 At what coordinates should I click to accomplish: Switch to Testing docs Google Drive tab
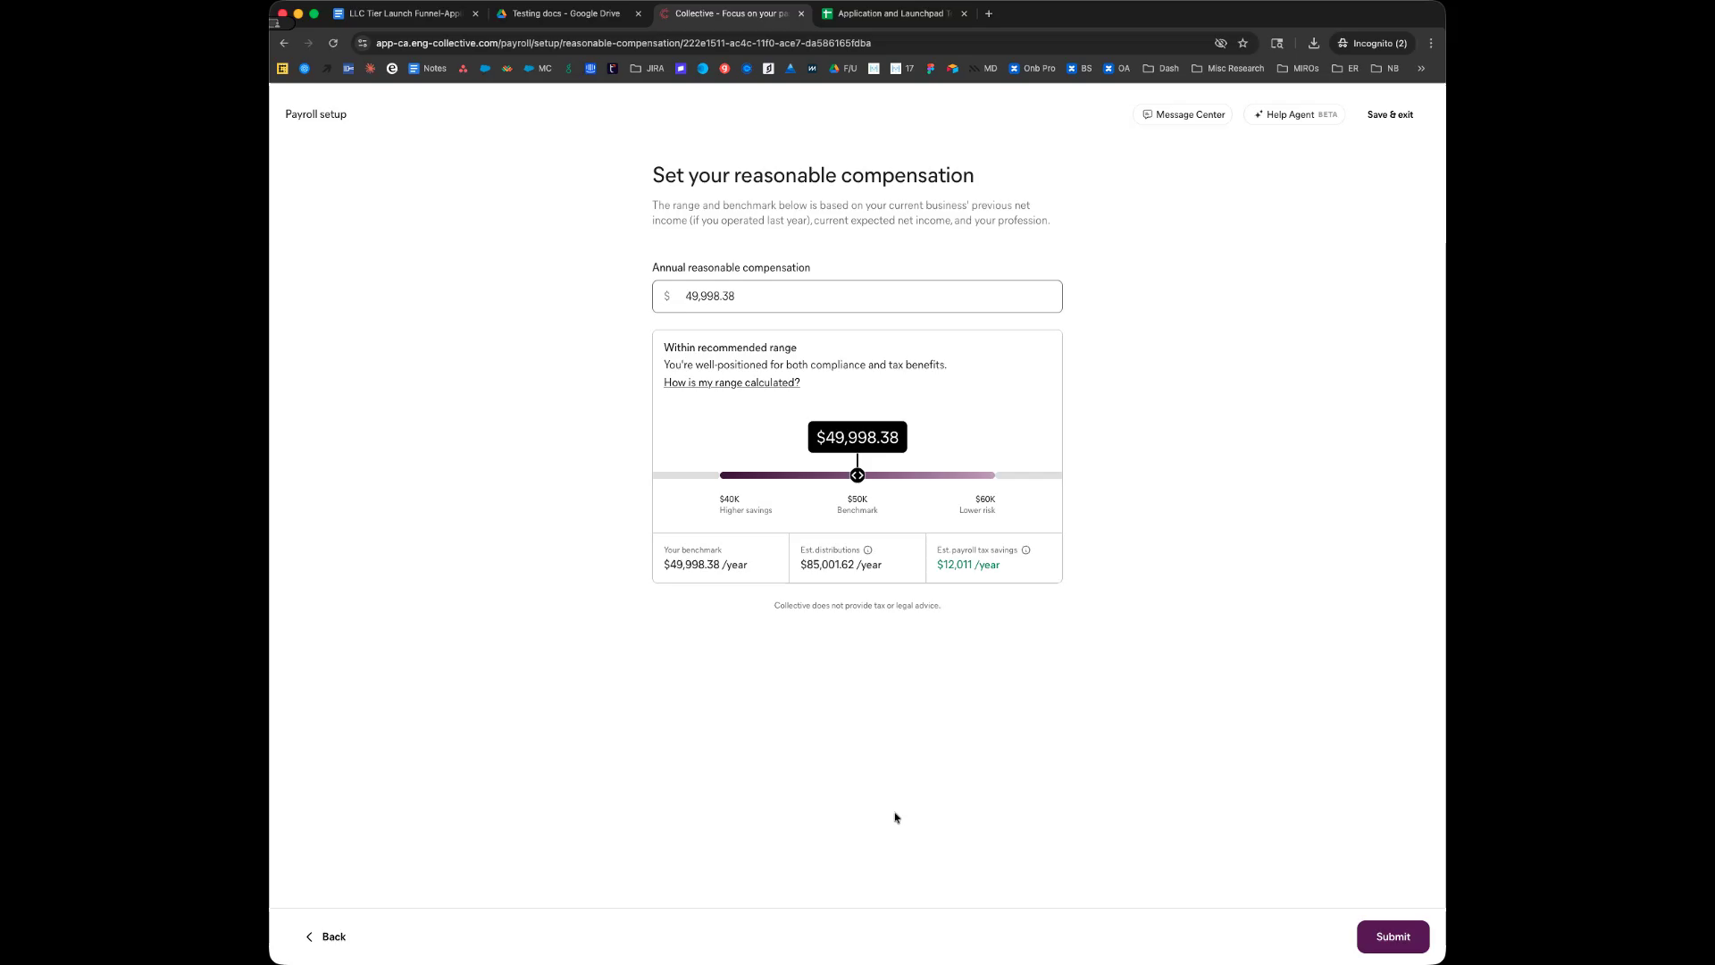[565, 13]
